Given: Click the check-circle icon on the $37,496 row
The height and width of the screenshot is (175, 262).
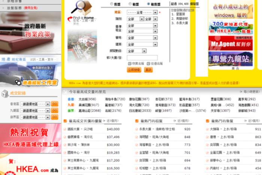Looking at the screenshot, I should [x=65, y=137].
